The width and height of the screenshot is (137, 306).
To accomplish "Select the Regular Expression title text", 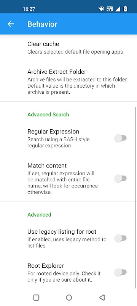I will click(53, 132).
